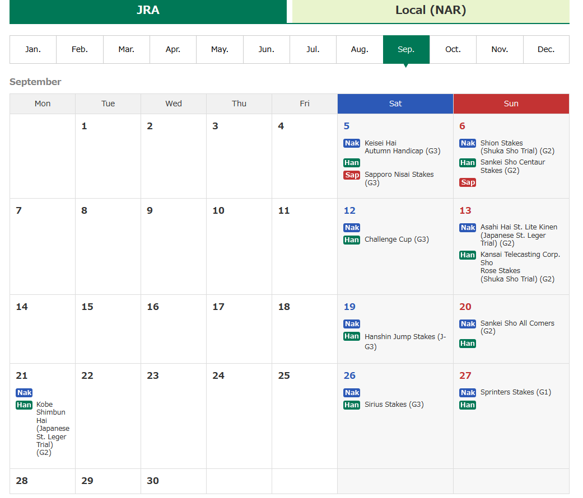Image resolution: width=583 pixels, height=498 pixels.
Task: Click the Wed column header
Action: tap(174, 104)
